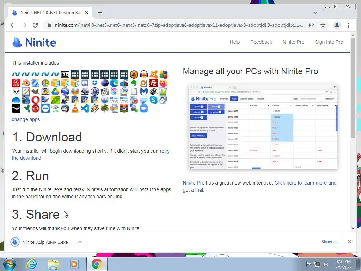This screenshot has width=361, height=271.
Task: Click the Microsoft Edge icon
Action: coord(114,83)
